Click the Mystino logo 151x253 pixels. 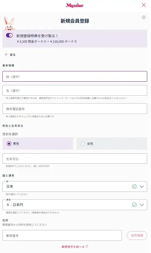tap(75, 5)
